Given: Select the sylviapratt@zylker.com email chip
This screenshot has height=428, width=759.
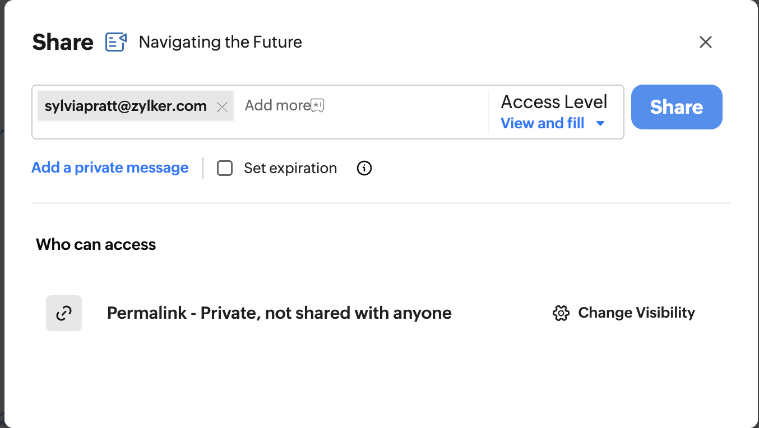Looking at the screenshot, I should [x=126, y=106].
